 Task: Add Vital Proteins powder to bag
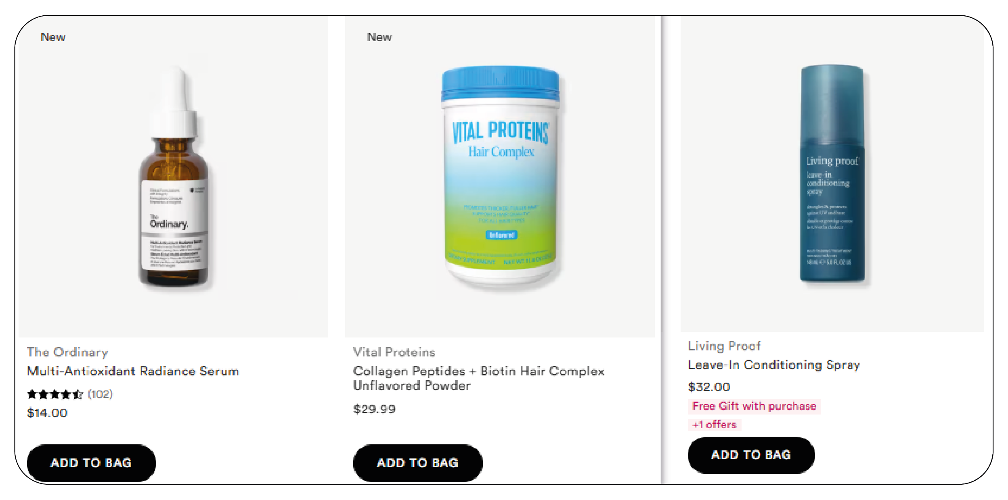(x=417, y=462)
